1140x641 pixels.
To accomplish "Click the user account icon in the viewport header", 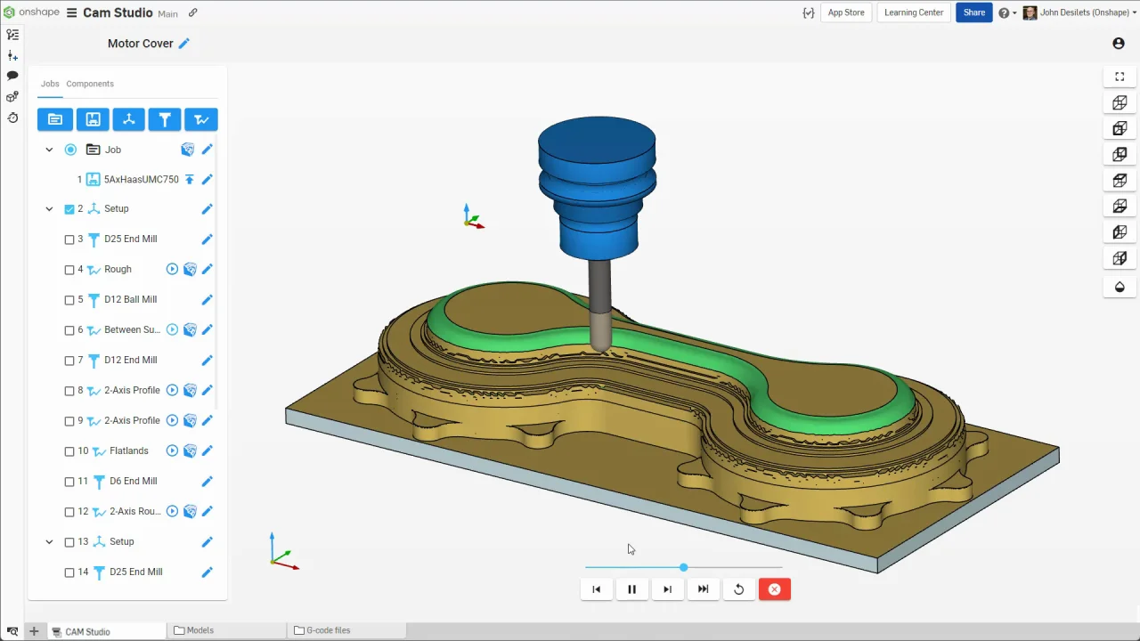I will coord(1119,44).
